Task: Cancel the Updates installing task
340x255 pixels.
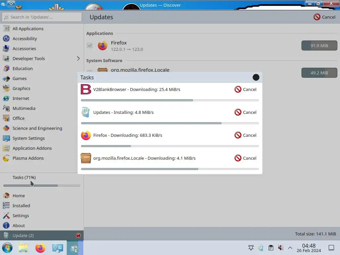Action: 245,112
